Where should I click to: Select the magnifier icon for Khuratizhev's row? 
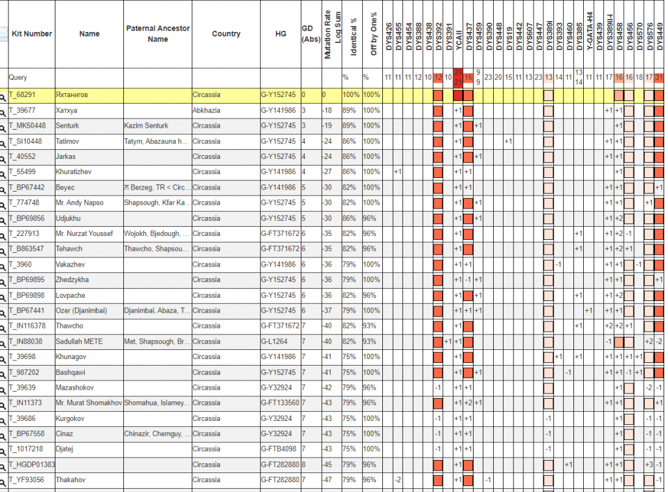point(3,173)
